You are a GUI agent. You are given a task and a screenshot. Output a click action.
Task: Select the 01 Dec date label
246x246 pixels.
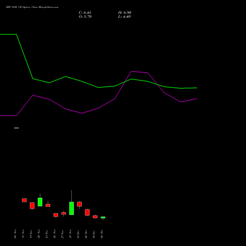[x=78, y=234]
